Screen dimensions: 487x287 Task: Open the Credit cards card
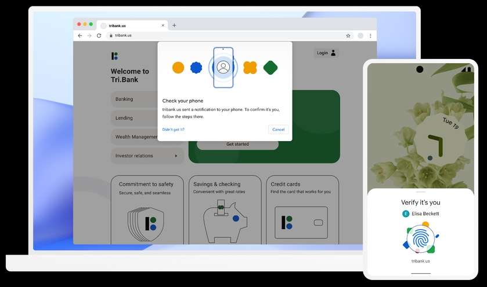(x=302, y=210)
